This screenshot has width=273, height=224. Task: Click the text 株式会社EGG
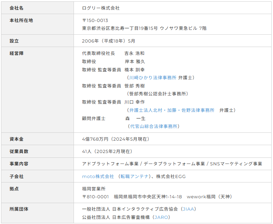pos(171,176)
